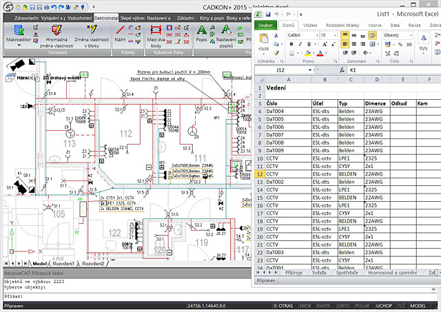441x312 pixels.
Task: Toggle ORTO mode in status bar
Action: point(344,306)
